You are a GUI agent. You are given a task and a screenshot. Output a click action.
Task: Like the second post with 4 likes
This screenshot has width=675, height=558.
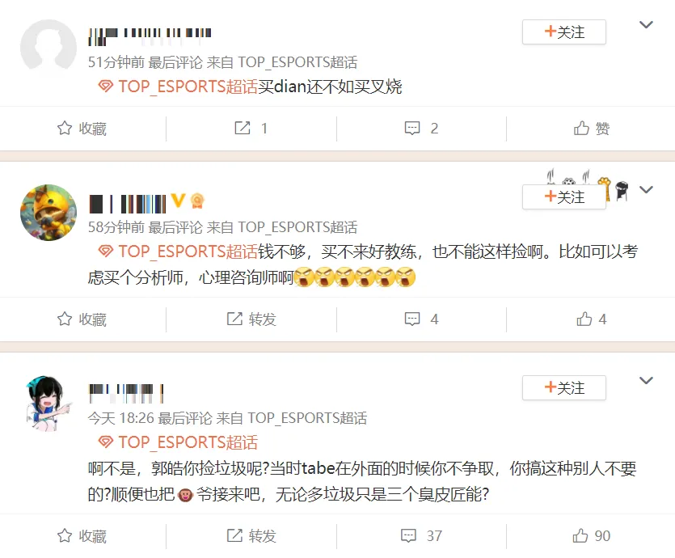click(x=592, y=319)
